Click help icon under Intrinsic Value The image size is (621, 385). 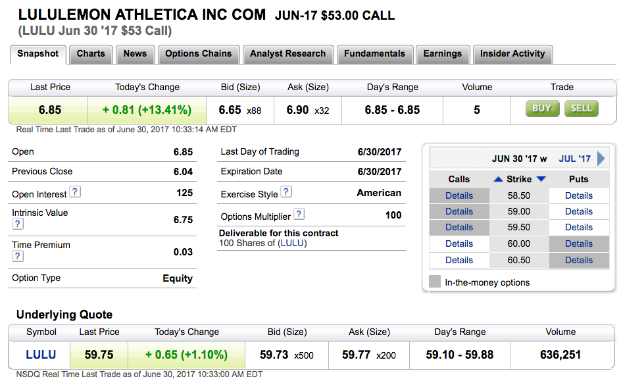click(x=18, y=224)
